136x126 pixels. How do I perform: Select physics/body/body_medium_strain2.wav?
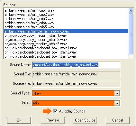tap(66, 40)
